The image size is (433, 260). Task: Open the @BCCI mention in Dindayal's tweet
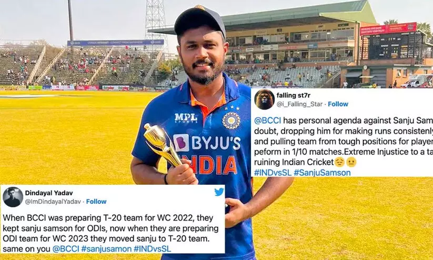(x=64, y=249)
